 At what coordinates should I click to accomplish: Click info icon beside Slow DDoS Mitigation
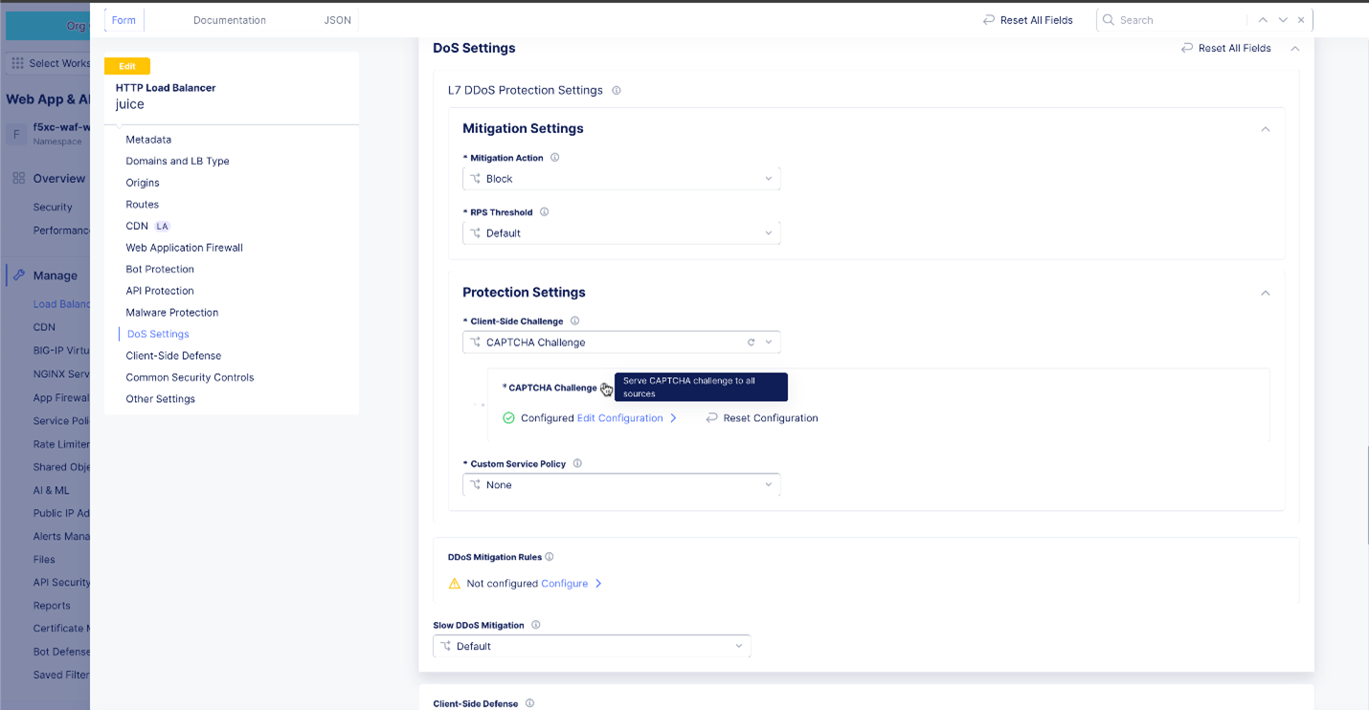pos(535,624)
